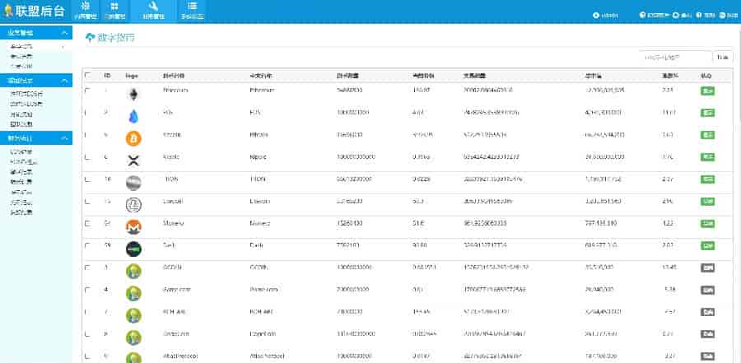Screen dimensions: 741x363
Task: Tick the select-all checkbox in table header
Action: [x=87, y=75]
